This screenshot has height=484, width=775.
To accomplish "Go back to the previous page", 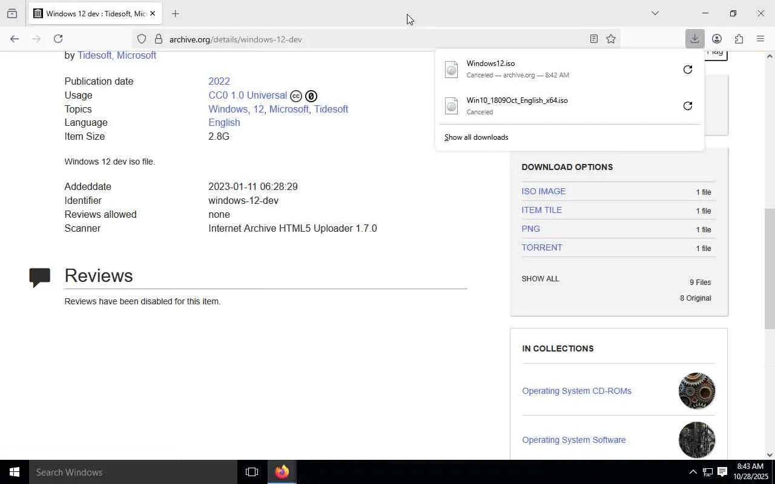I will (15, 39).
